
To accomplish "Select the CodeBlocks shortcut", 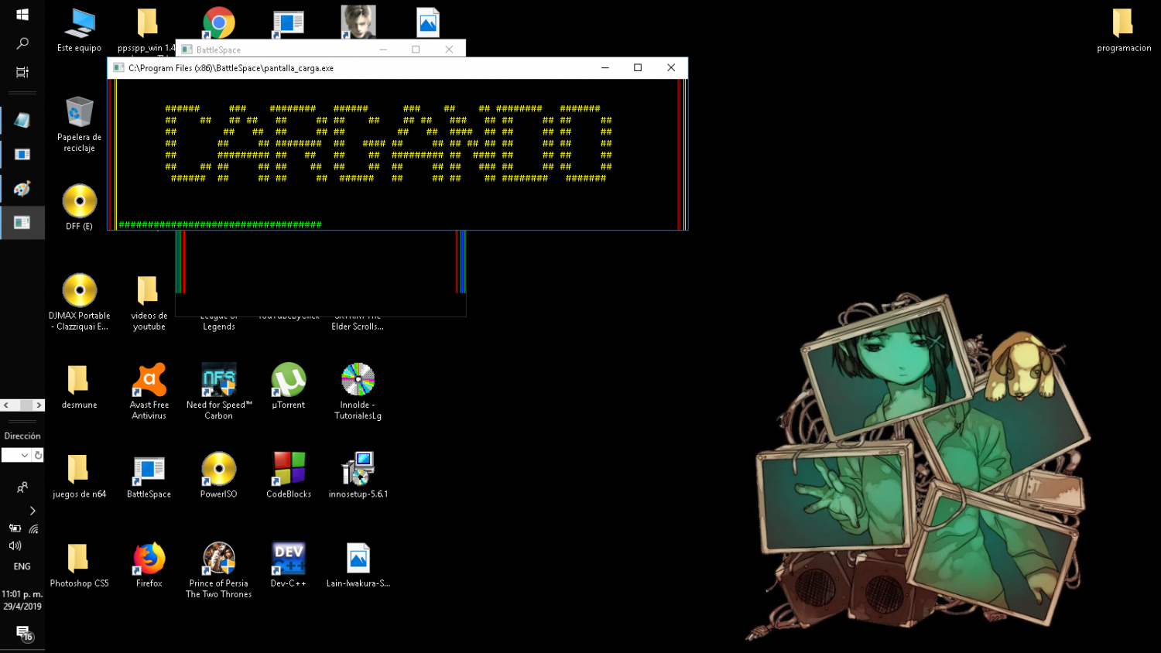I will 289,475.
